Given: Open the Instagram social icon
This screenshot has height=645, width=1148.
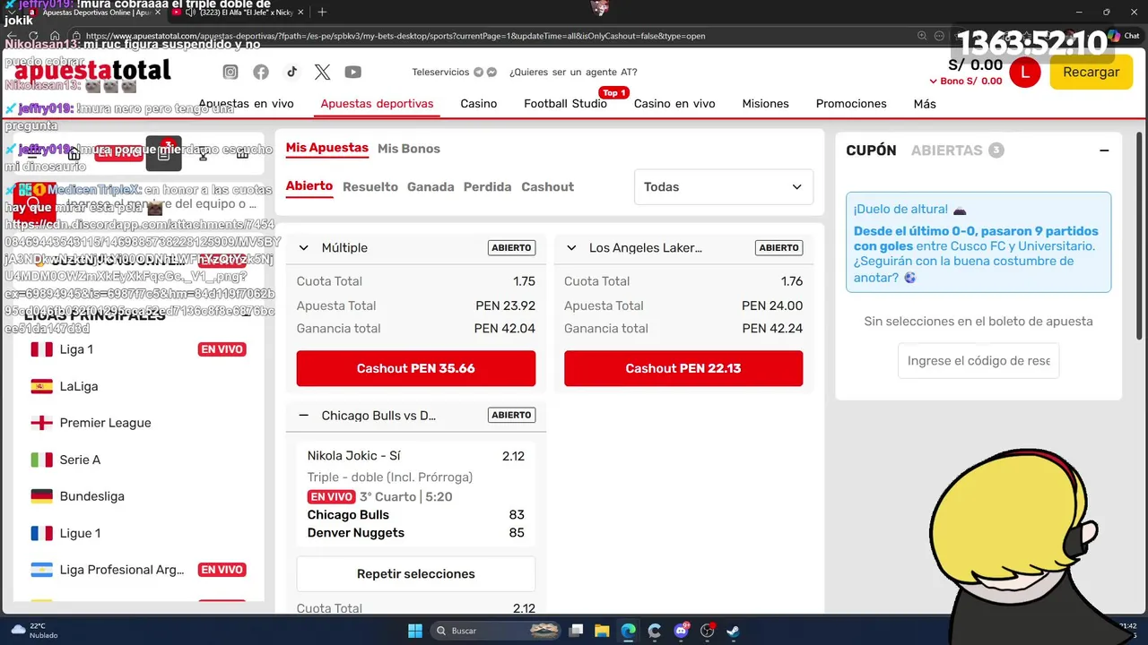Looking at the screenshot, I should tap(230, 73).
